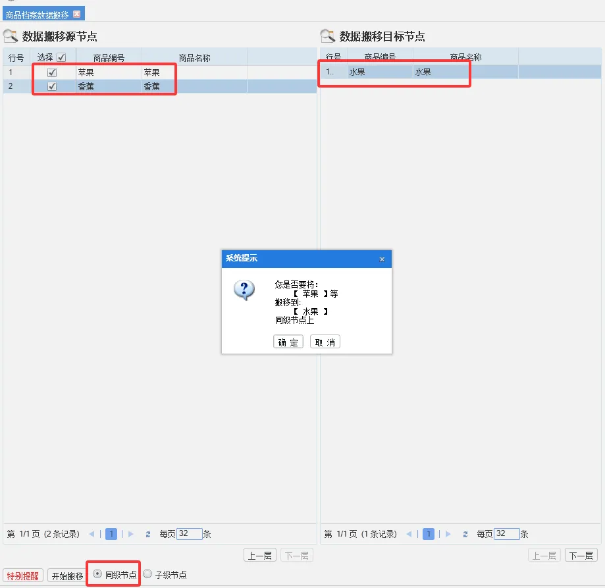Image resolution: width=605 pixels, height=588 pixels.
Task: Click the search icon beside 数据搬移源节点
Action: pos(11,36)
